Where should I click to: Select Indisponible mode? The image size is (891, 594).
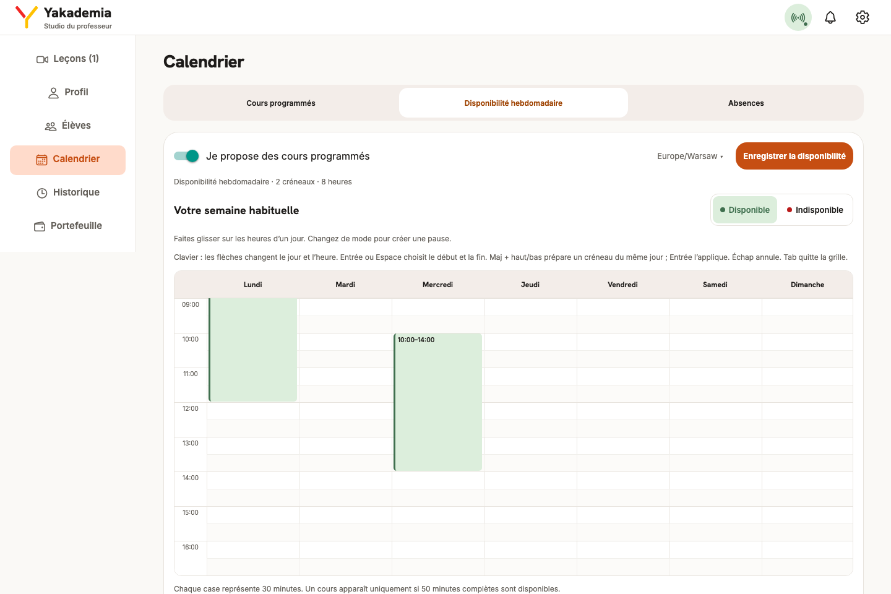click(x=815, y=210)
